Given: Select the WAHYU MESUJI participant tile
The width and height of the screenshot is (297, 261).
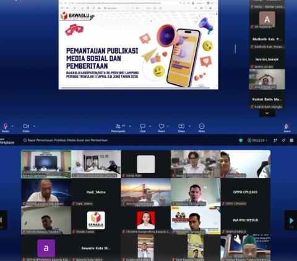Looking at the screenshot, I should coord(246,220).
